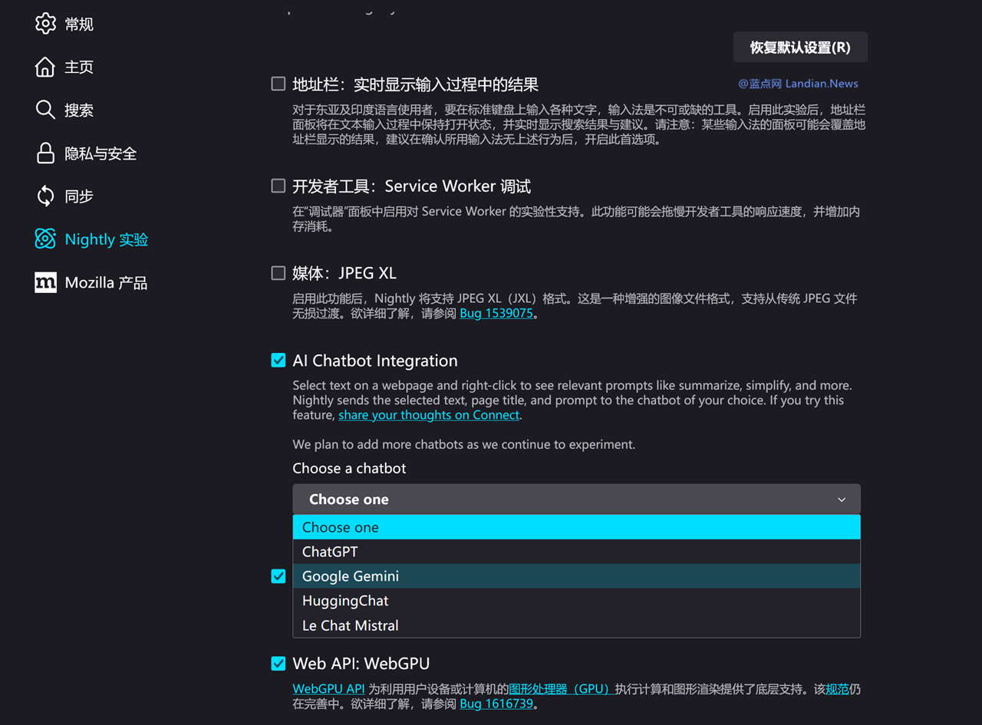982x725 pixels.
Task: Select ChatGPT from the chatbot list
Action: 576,552
